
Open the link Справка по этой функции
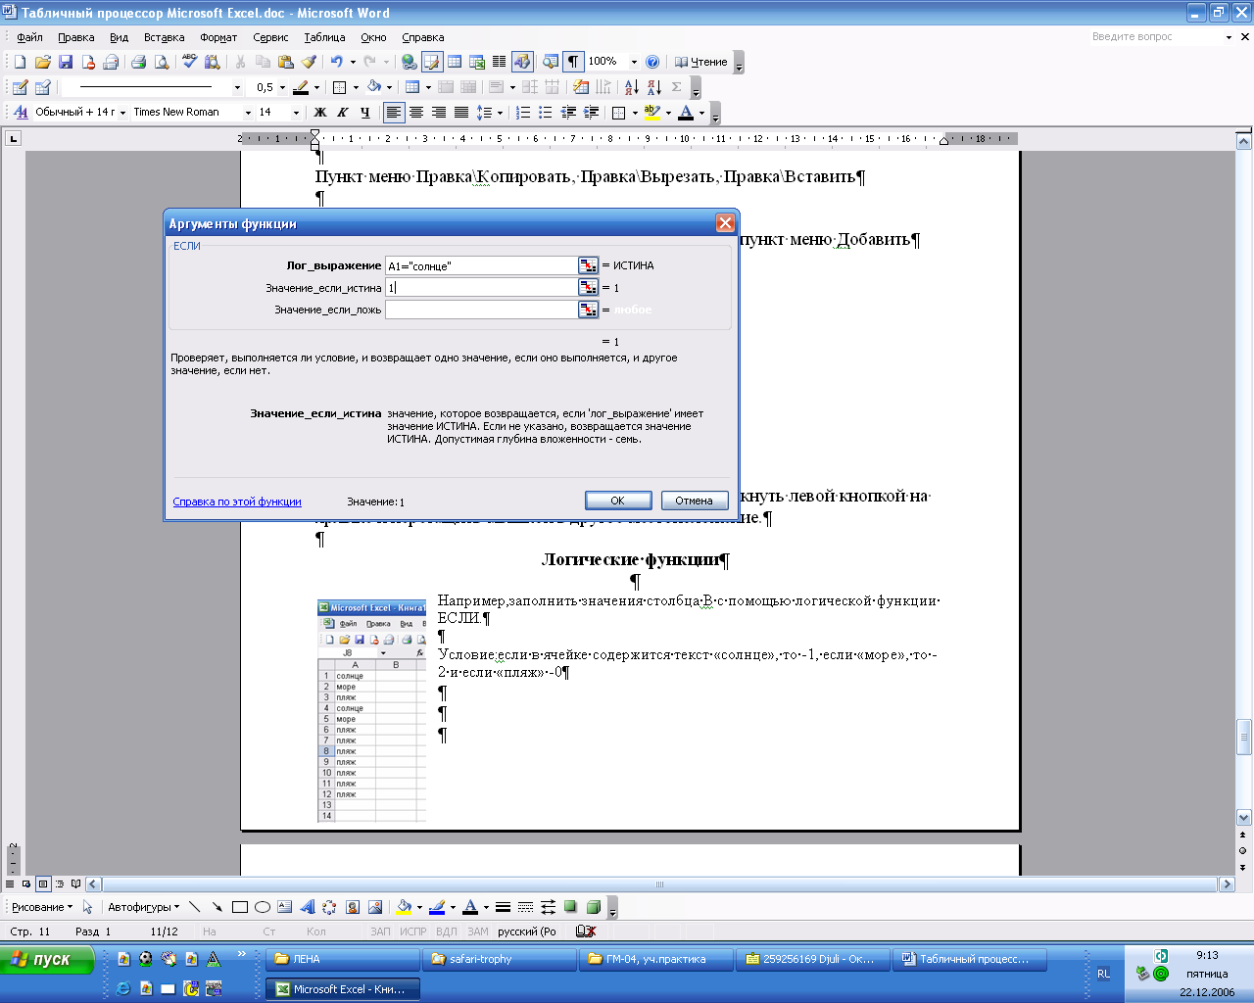pyautogui.click(x=237, y=501)
